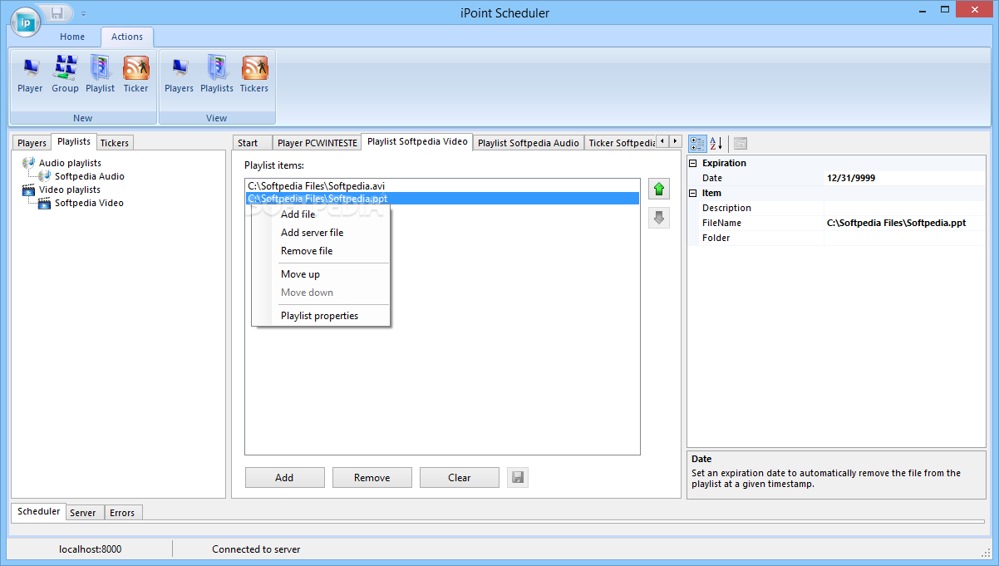Open the property pages icon

coord(741,143)
